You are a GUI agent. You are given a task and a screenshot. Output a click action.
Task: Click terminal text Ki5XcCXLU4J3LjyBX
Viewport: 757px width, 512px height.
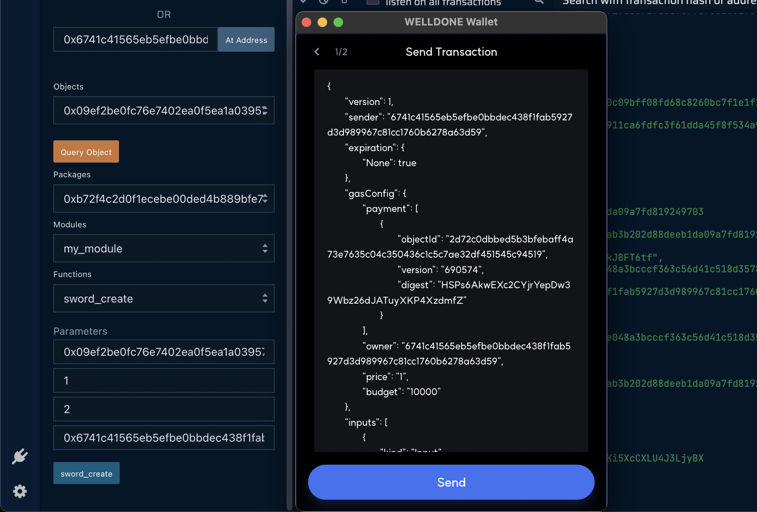point(655,458)
